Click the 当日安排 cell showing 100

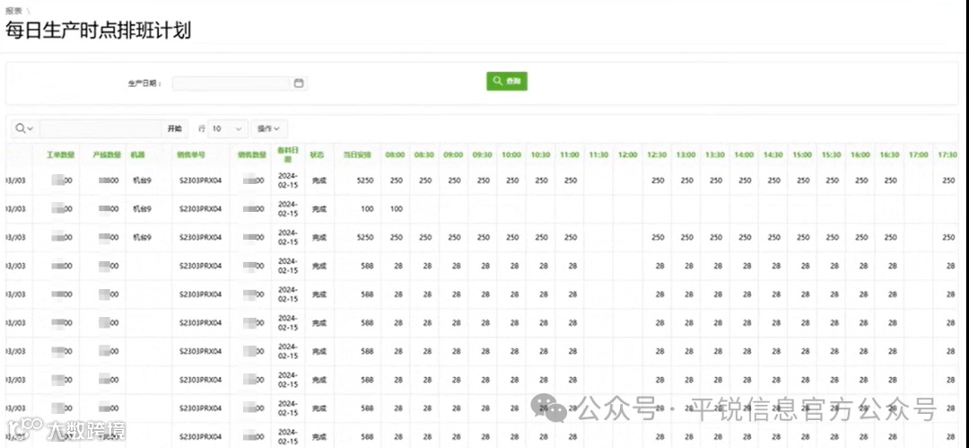(367, 209)
